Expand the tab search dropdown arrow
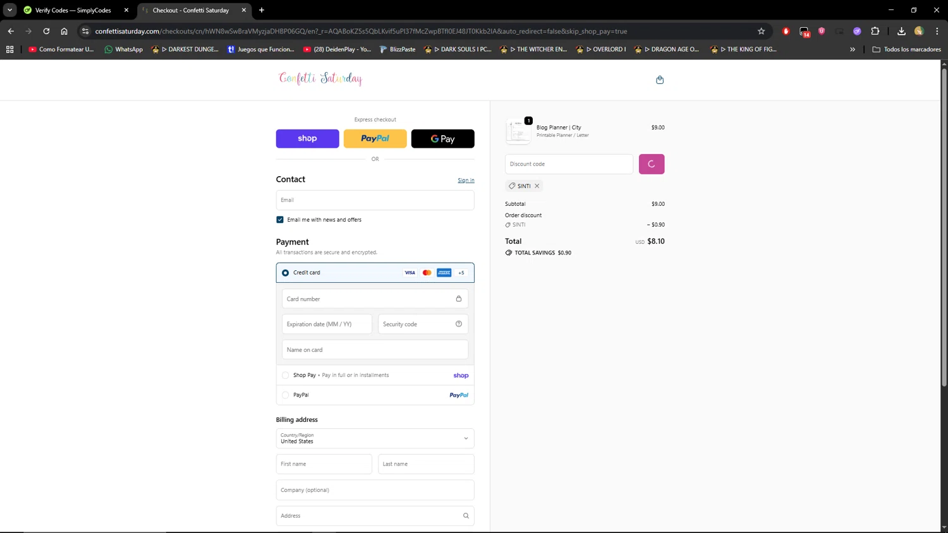Image resolution: width=948 pixels, height=533 pixels. click(x=9, y=10)
